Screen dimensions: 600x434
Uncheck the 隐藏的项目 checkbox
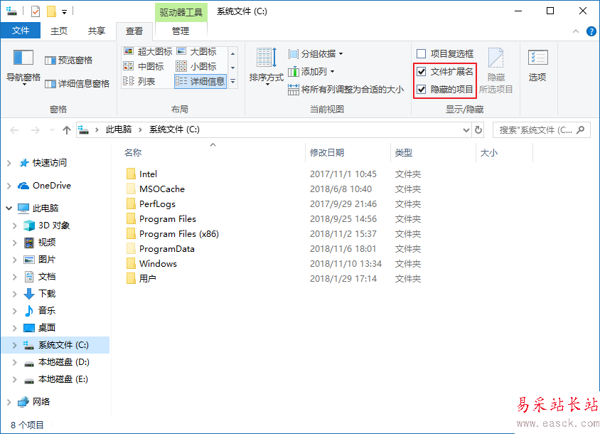pyautogui.click(x=421, y=89)
